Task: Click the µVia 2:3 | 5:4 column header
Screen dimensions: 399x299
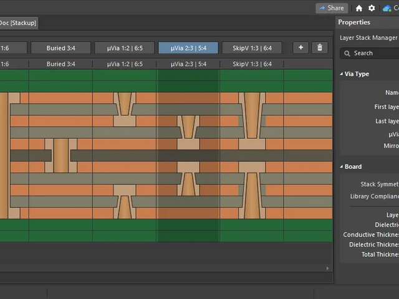Action: point(188,64)
